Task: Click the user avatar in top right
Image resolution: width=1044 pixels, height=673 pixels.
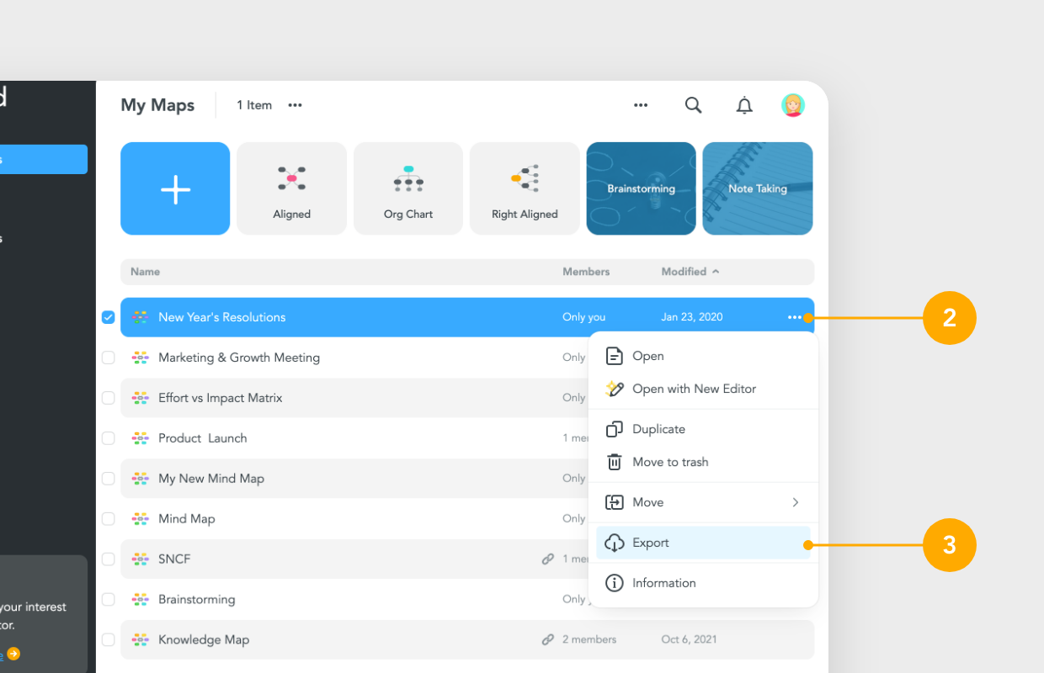Action: [792, 105]
